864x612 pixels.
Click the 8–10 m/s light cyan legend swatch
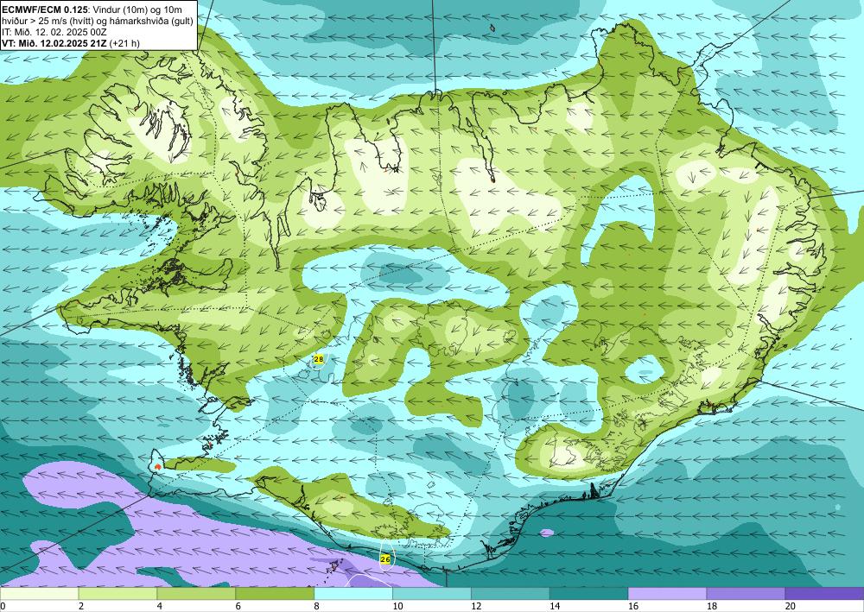(353, 593)
